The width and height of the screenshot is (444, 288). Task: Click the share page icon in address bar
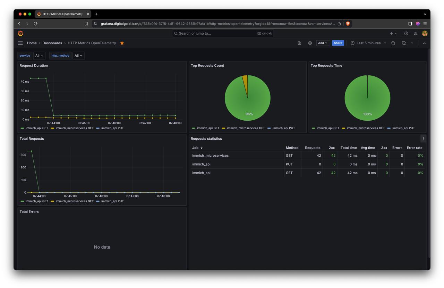339,24
